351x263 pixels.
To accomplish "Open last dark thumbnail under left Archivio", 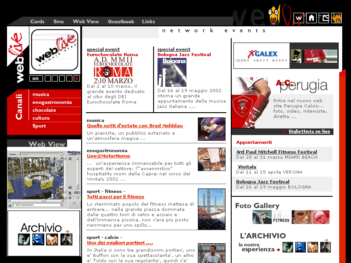I will [67, 239].
